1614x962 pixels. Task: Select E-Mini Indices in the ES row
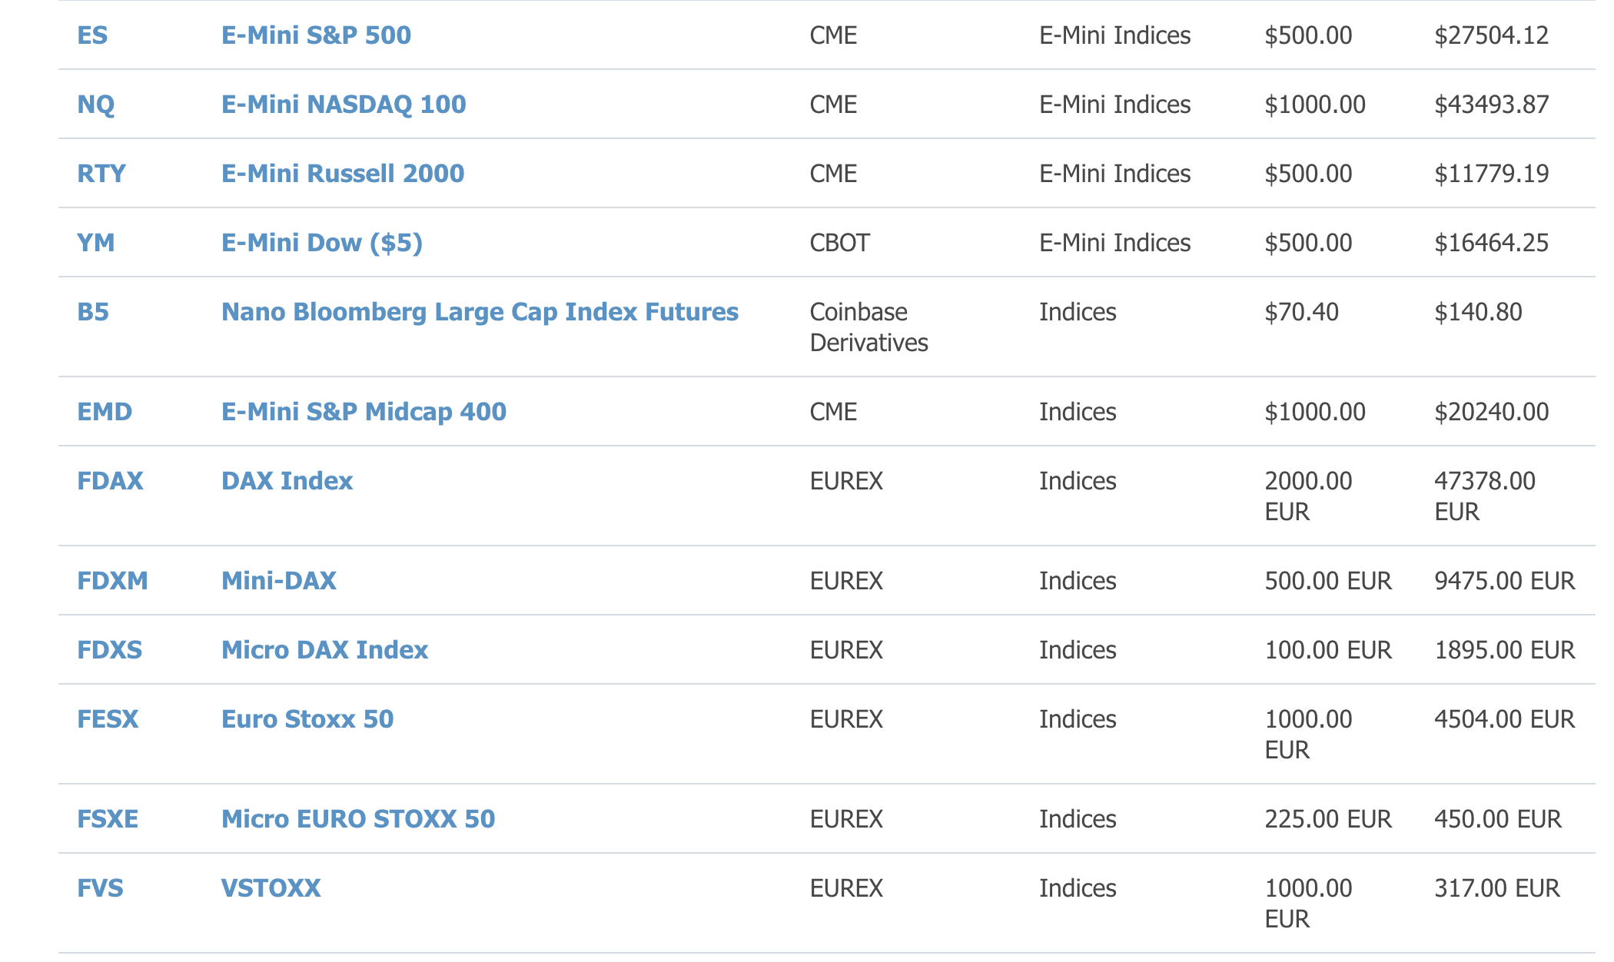coord(1114,35)
